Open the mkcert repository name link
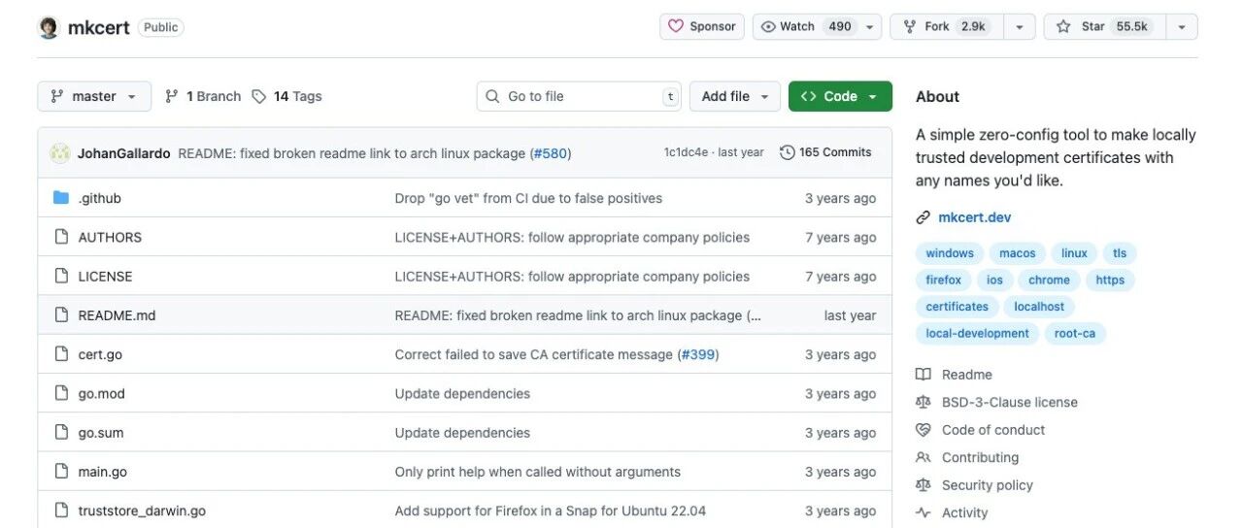Image resolution: width=1243 pixels, height=528 pixels. coord(99,27)
